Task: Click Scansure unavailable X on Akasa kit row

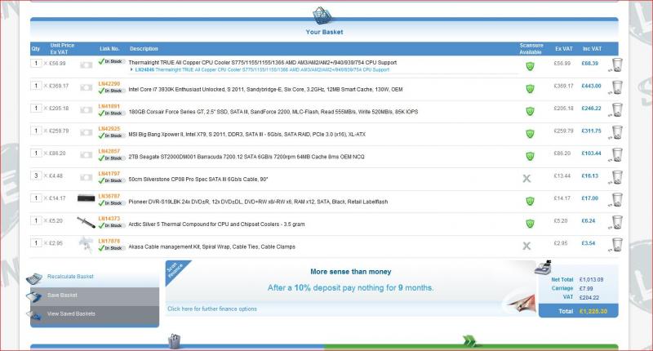Action: point(526,246)
